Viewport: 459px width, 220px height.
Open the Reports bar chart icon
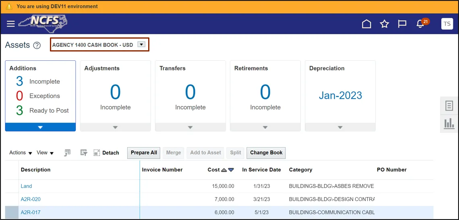click(x=449, y=123)
